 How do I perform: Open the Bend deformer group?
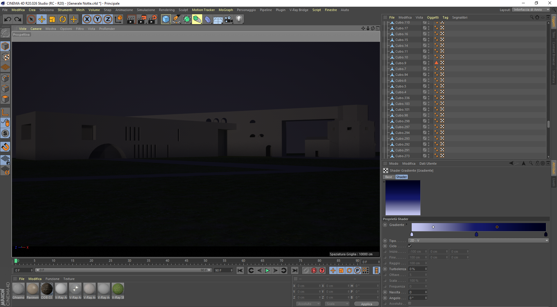(208, 19)
